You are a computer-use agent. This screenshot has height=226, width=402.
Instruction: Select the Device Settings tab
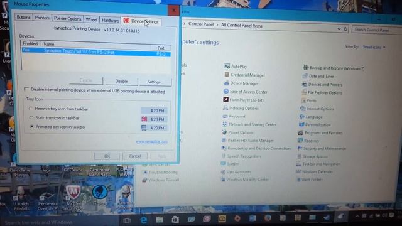[141, 21]
